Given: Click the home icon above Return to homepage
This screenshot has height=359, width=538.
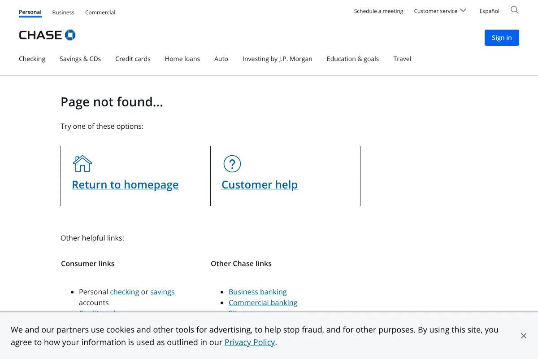Looking at the screenshot, I should click(x=82, y=163).
